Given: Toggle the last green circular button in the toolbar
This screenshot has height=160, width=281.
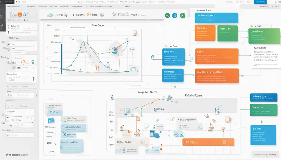Looking at the screenshot, I should coord(183,16).
